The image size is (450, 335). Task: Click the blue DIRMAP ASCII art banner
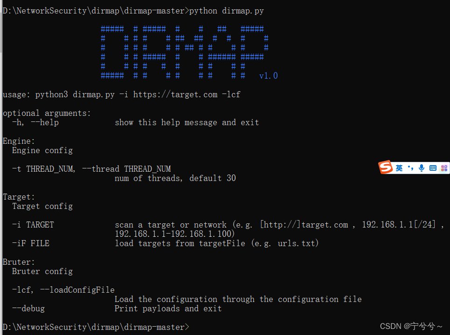(185, 52)
